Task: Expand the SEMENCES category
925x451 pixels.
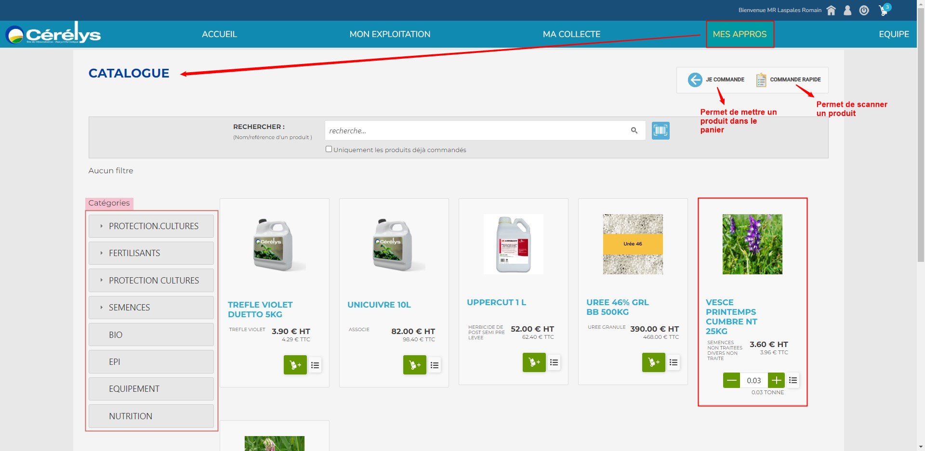Action: click(151, 308)
